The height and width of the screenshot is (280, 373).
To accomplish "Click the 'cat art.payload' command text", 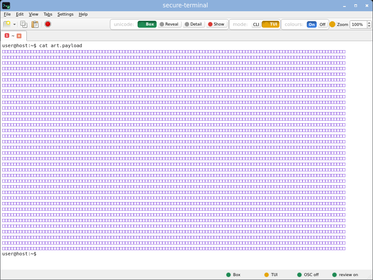I will (x=61, y=45).
